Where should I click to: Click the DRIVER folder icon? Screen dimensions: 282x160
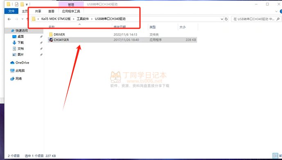pos(51,34)
